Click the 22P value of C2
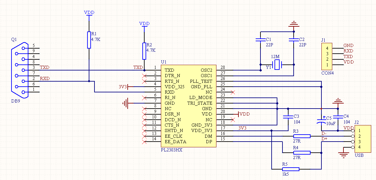Image resolution: width=376 pixels, height=180 pixels. (303, 44)
